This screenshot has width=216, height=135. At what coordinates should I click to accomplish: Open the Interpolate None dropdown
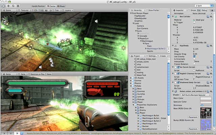(202, 61)
